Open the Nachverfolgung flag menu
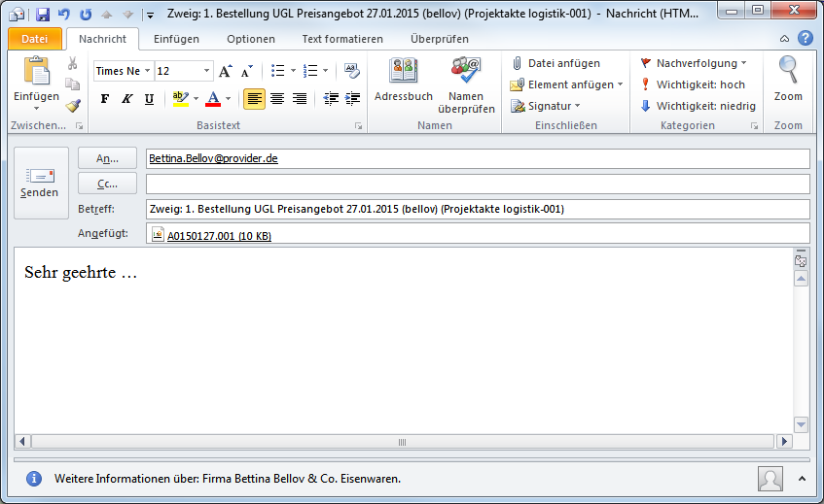Image resolution: width=824 pixels, height=504 pixels. tap(694, 63)
